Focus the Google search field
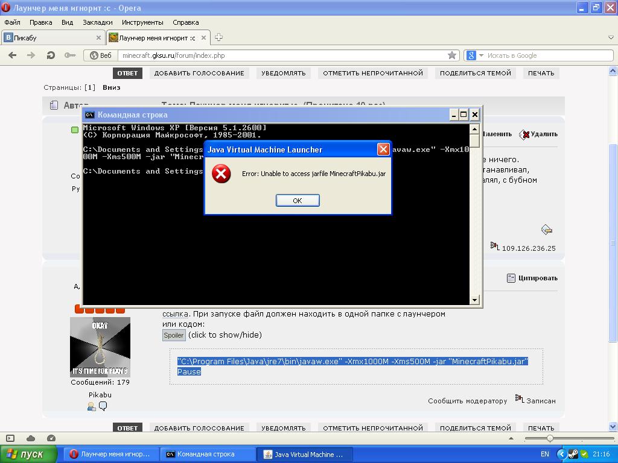Screen dimensions: 618x463 coord(549,55)
